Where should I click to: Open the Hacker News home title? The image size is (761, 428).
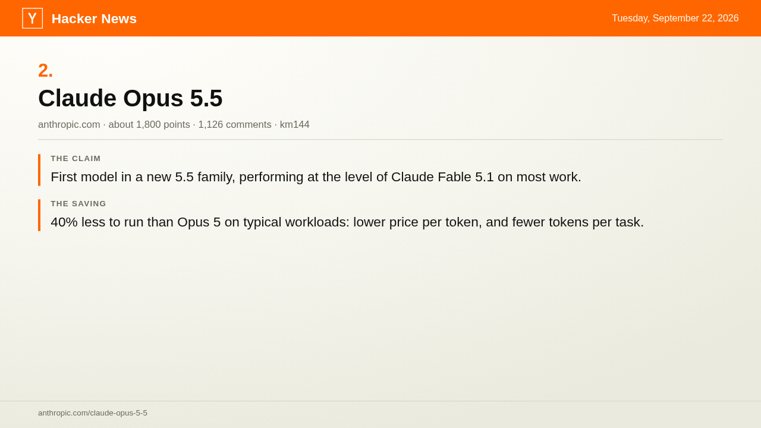coord(94,18)
